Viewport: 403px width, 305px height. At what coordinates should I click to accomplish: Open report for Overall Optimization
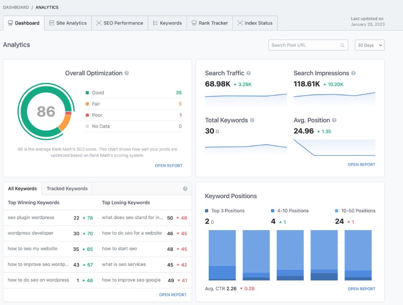point(168,166)
